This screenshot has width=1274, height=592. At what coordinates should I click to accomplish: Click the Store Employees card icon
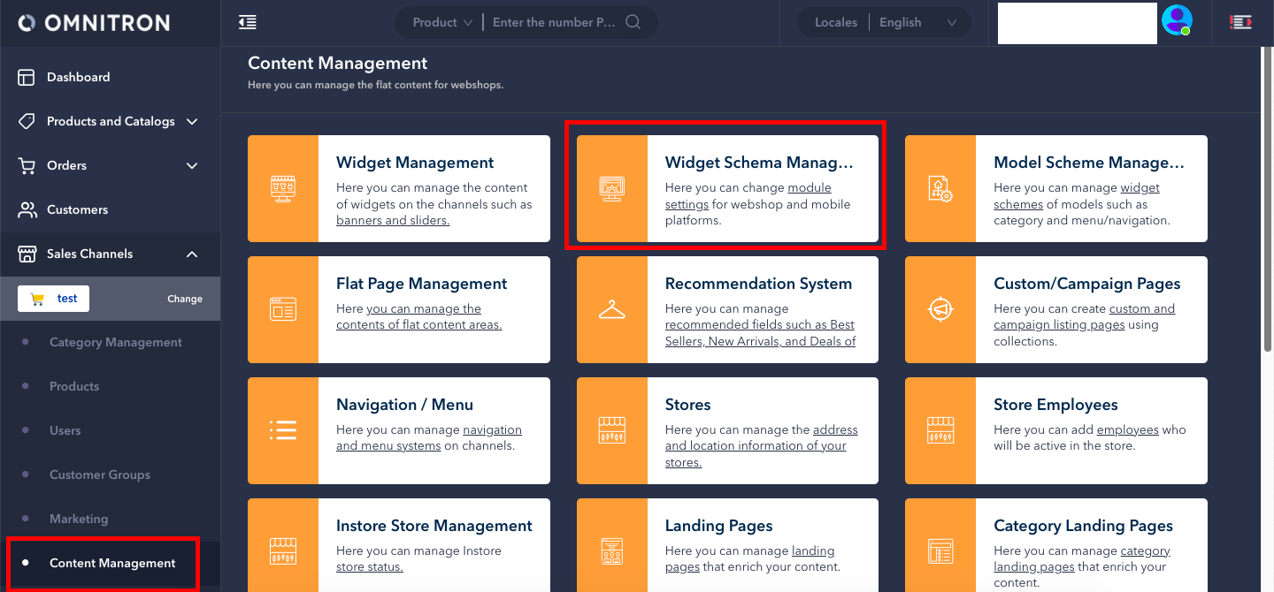[x=940, y=430]
